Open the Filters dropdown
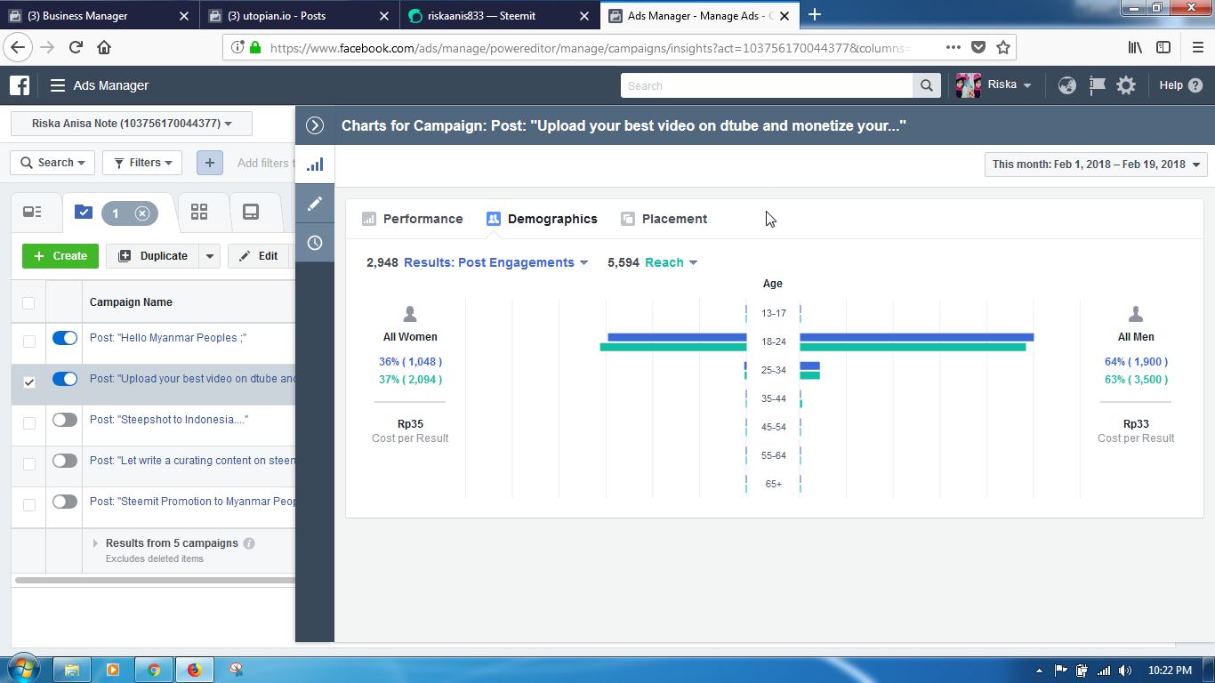 point(142,163)
